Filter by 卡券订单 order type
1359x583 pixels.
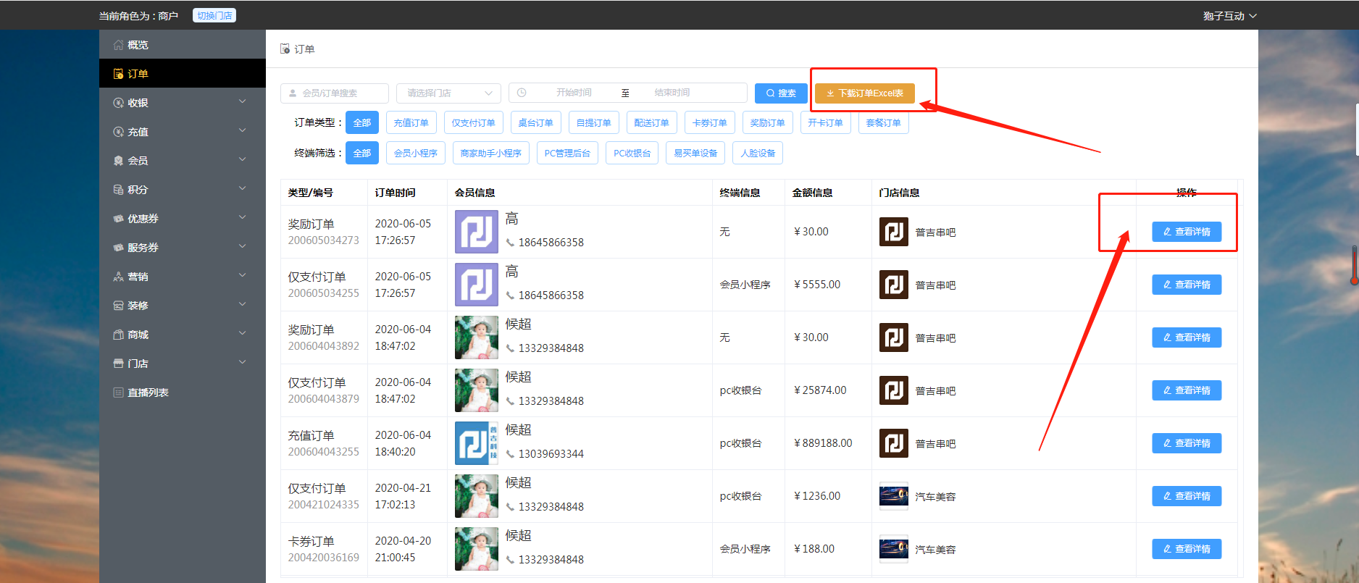pyautogui.click(x=710, y=123)
